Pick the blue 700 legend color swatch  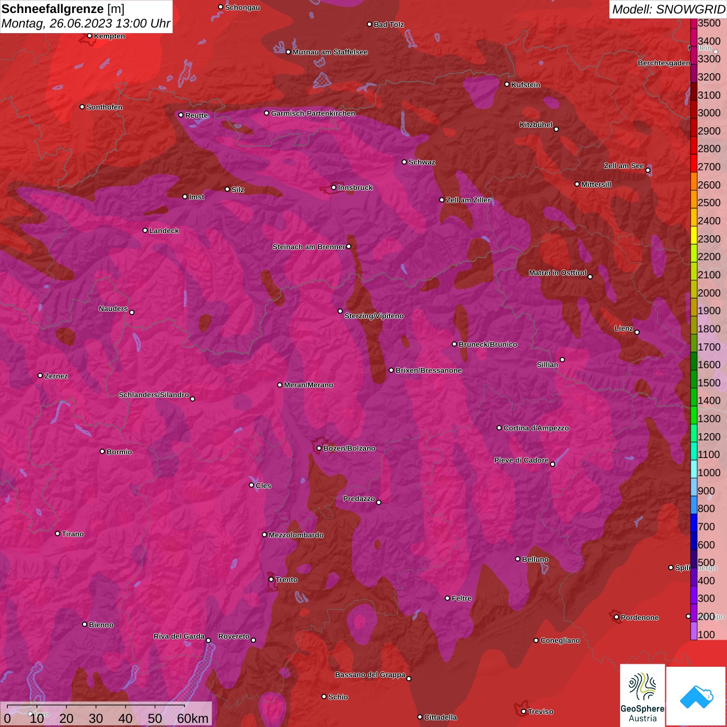pyautogui.click(x=694, y=523)
